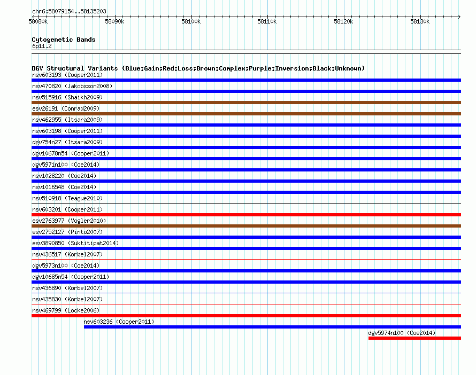Image resolution: width=476 pixels, height=375 pixels.
Task: Select the thin red line under nsv436517
Action: (246, 259)
